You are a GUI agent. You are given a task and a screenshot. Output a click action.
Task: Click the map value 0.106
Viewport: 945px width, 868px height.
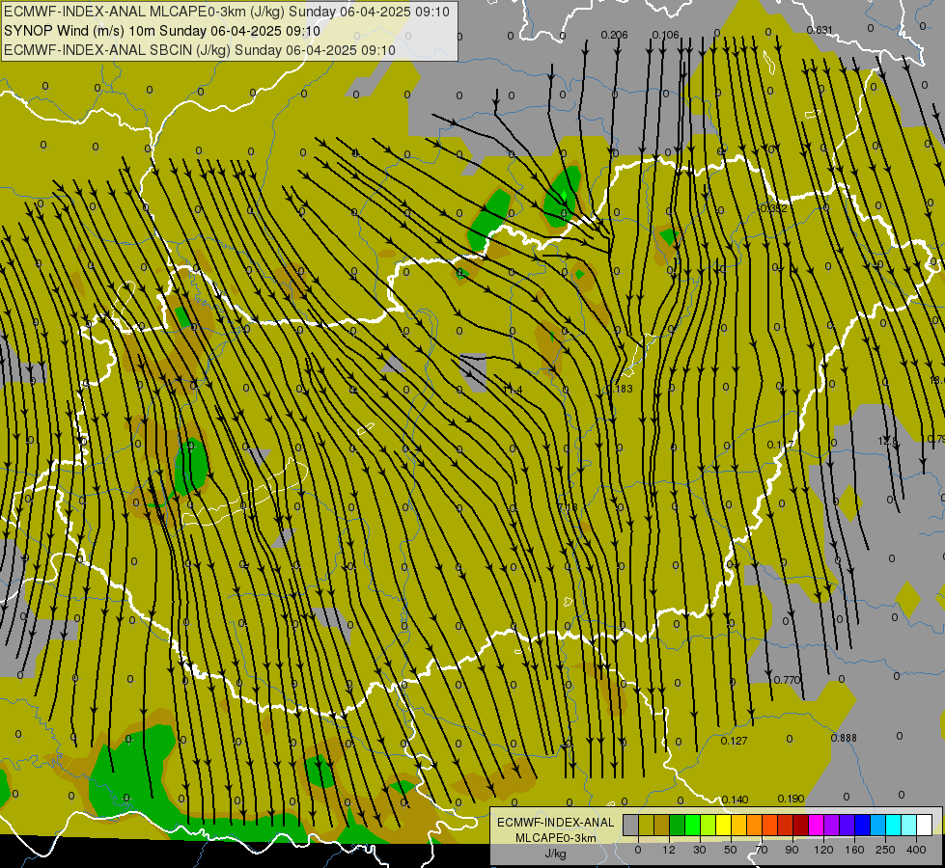click(665, 35)
